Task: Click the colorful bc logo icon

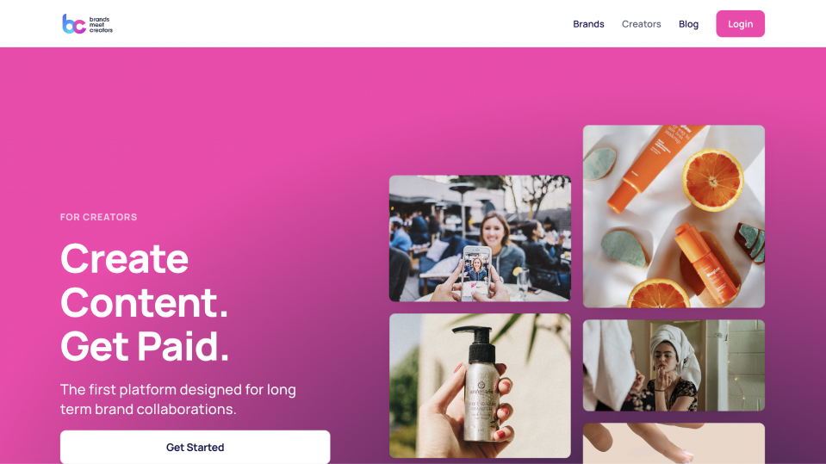Action: 74,24
